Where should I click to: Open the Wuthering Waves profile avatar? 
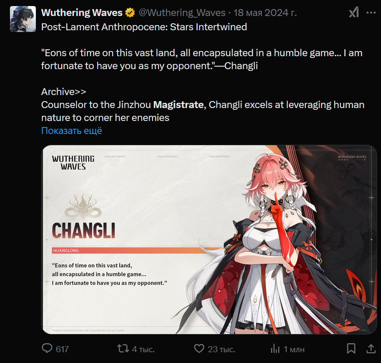[23, 19]
